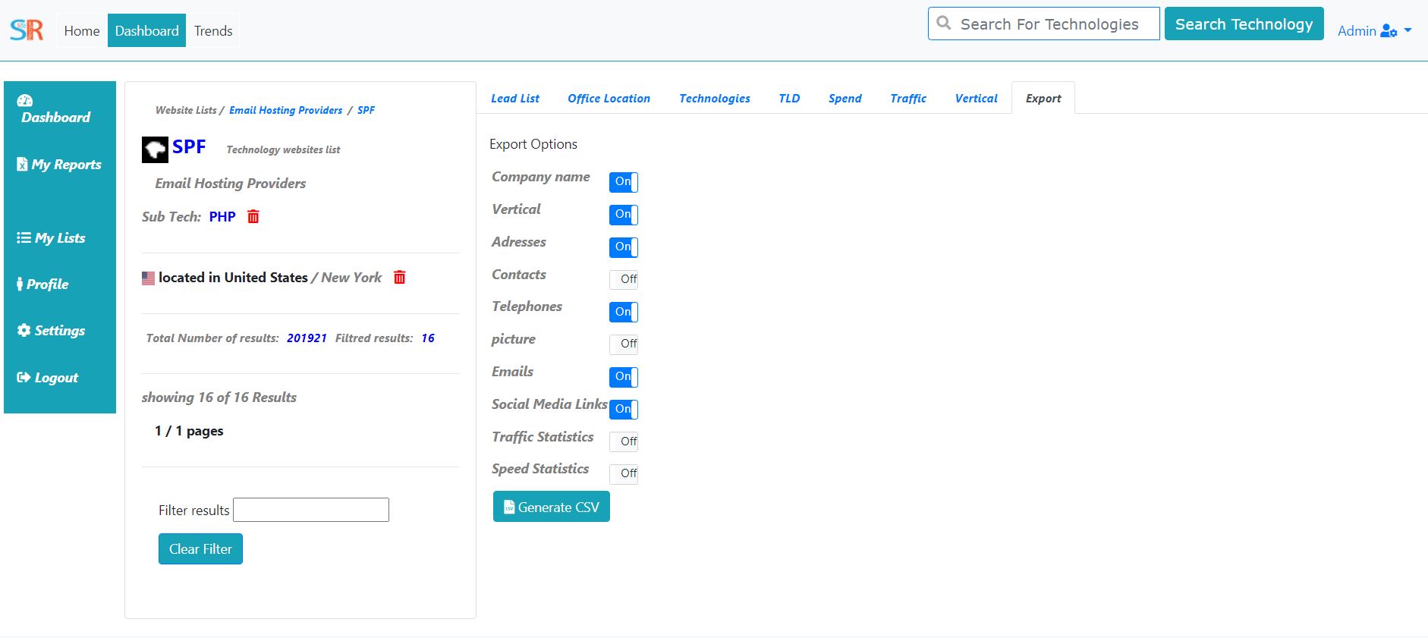This screenshot has height=638, width=1428.
Task: Focus the Search For Technologies field
Action: 1044,24
